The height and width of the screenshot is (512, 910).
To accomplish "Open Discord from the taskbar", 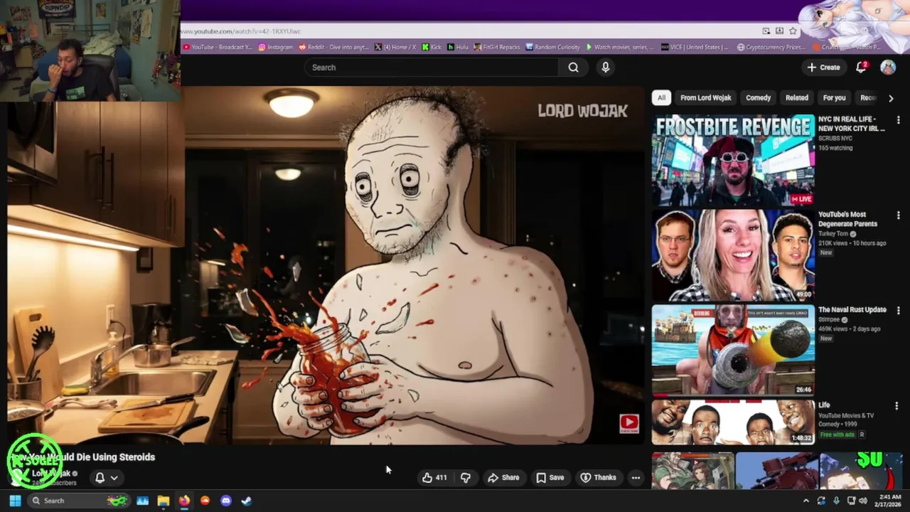I will click(x=226, y=501).
